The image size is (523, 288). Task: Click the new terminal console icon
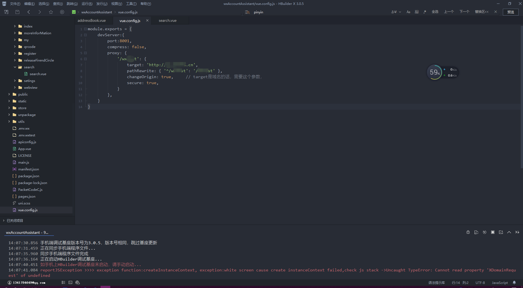pyautogui.click(x=501, y=232)
